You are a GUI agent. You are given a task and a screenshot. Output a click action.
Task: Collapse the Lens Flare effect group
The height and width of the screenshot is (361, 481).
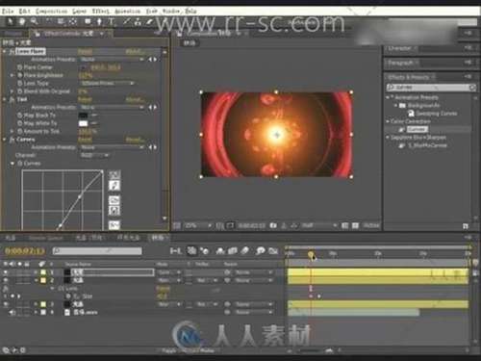coord(5,51)
